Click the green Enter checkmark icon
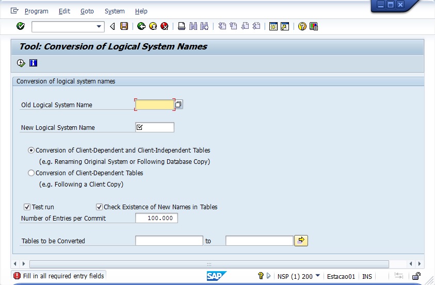The height and width of the screenshot is (285, 435). [x=21, y=26]
